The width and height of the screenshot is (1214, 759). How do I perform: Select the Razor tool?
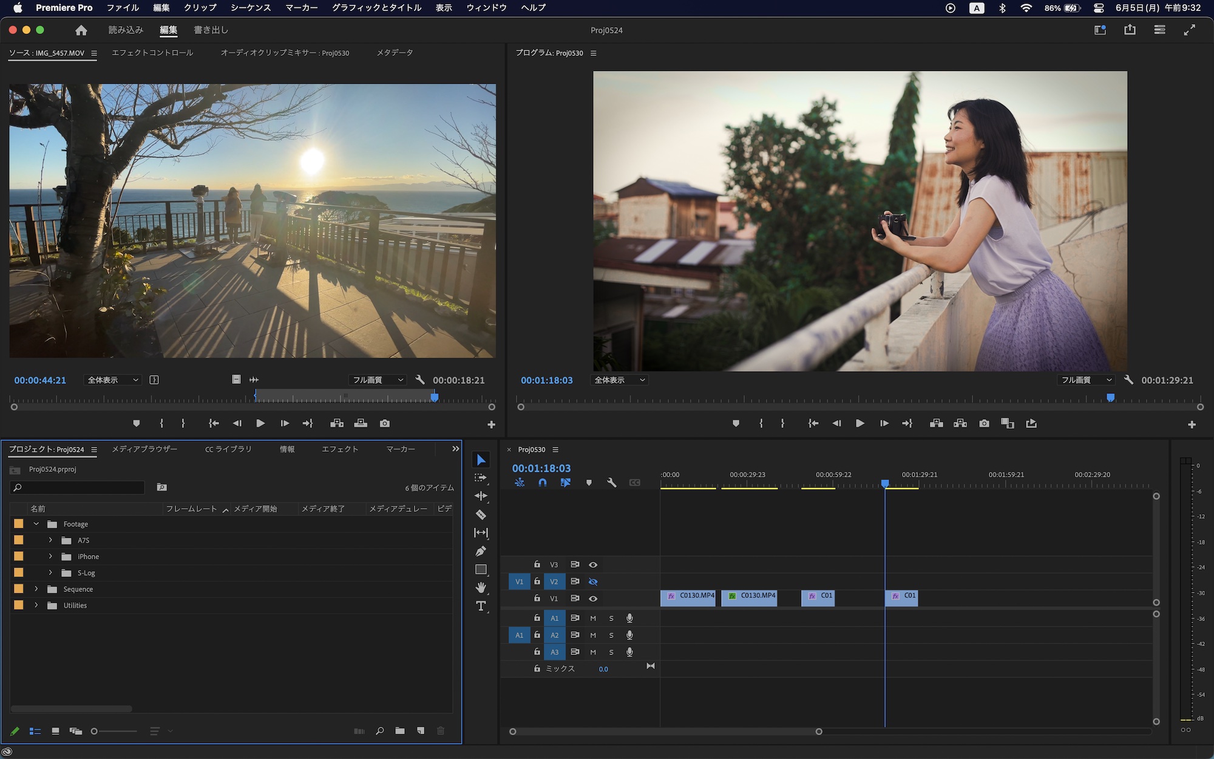tap(481, 514)
